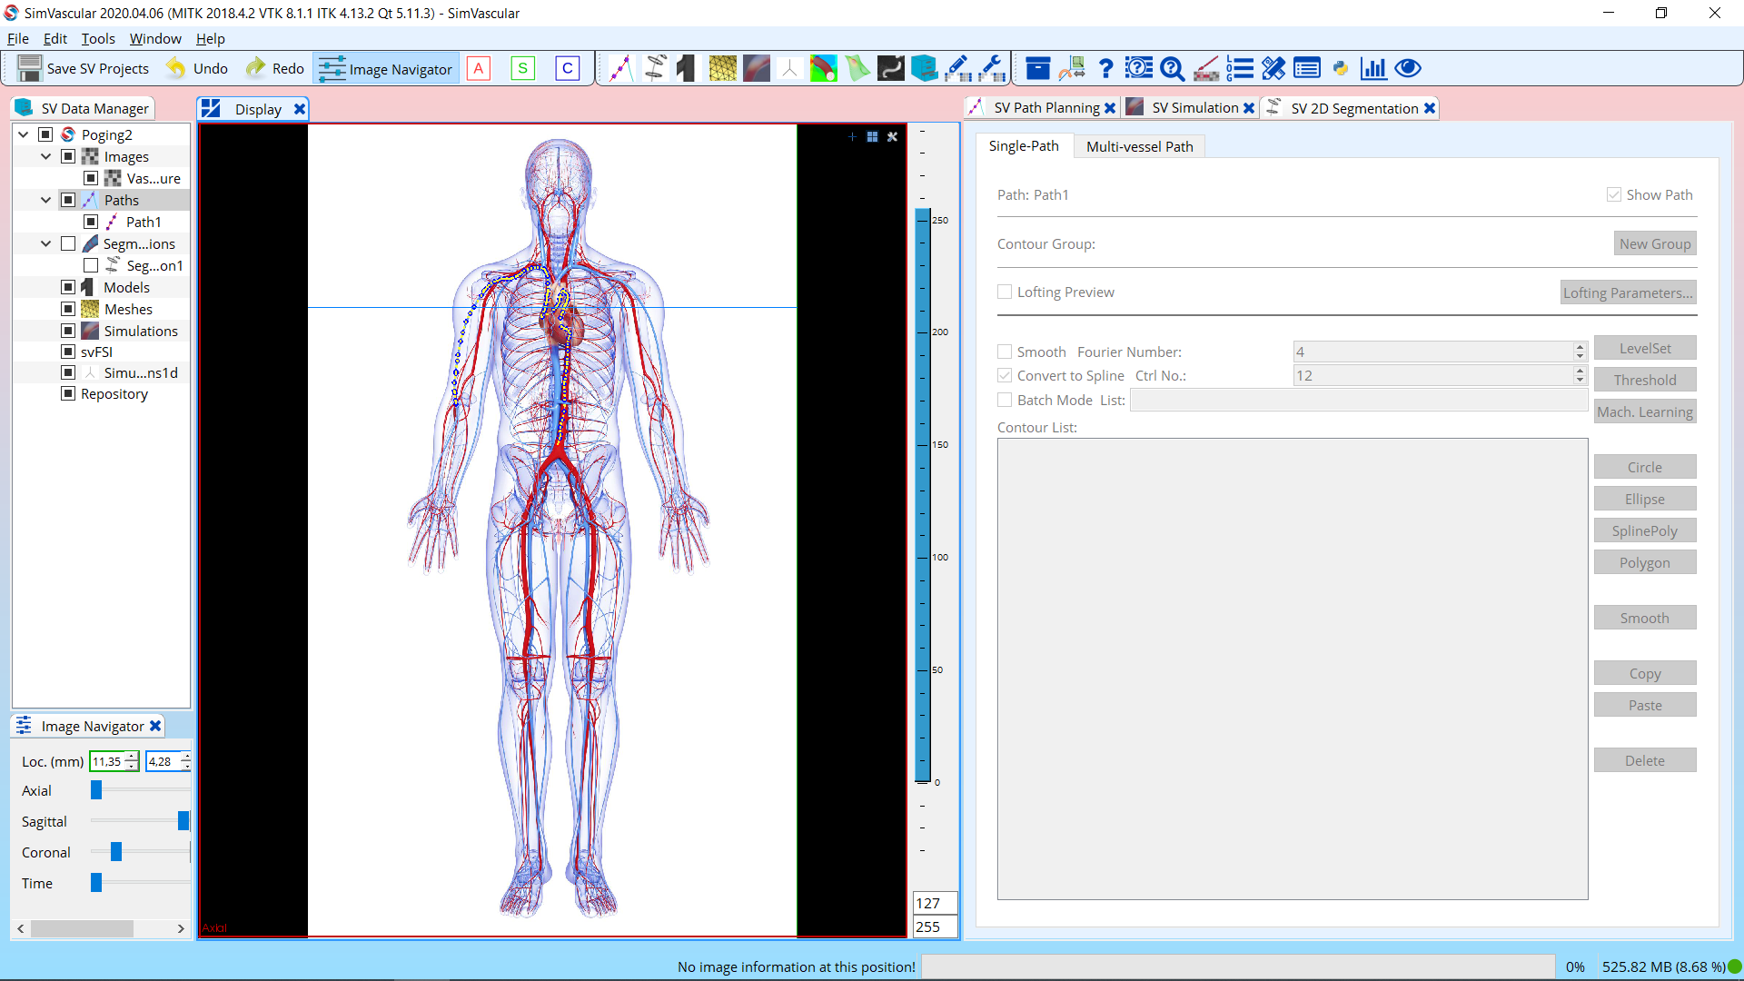The image size is (1744, 981).
Task: Open the SV Path Planning toolbar tool
Action: click(620, 67)
